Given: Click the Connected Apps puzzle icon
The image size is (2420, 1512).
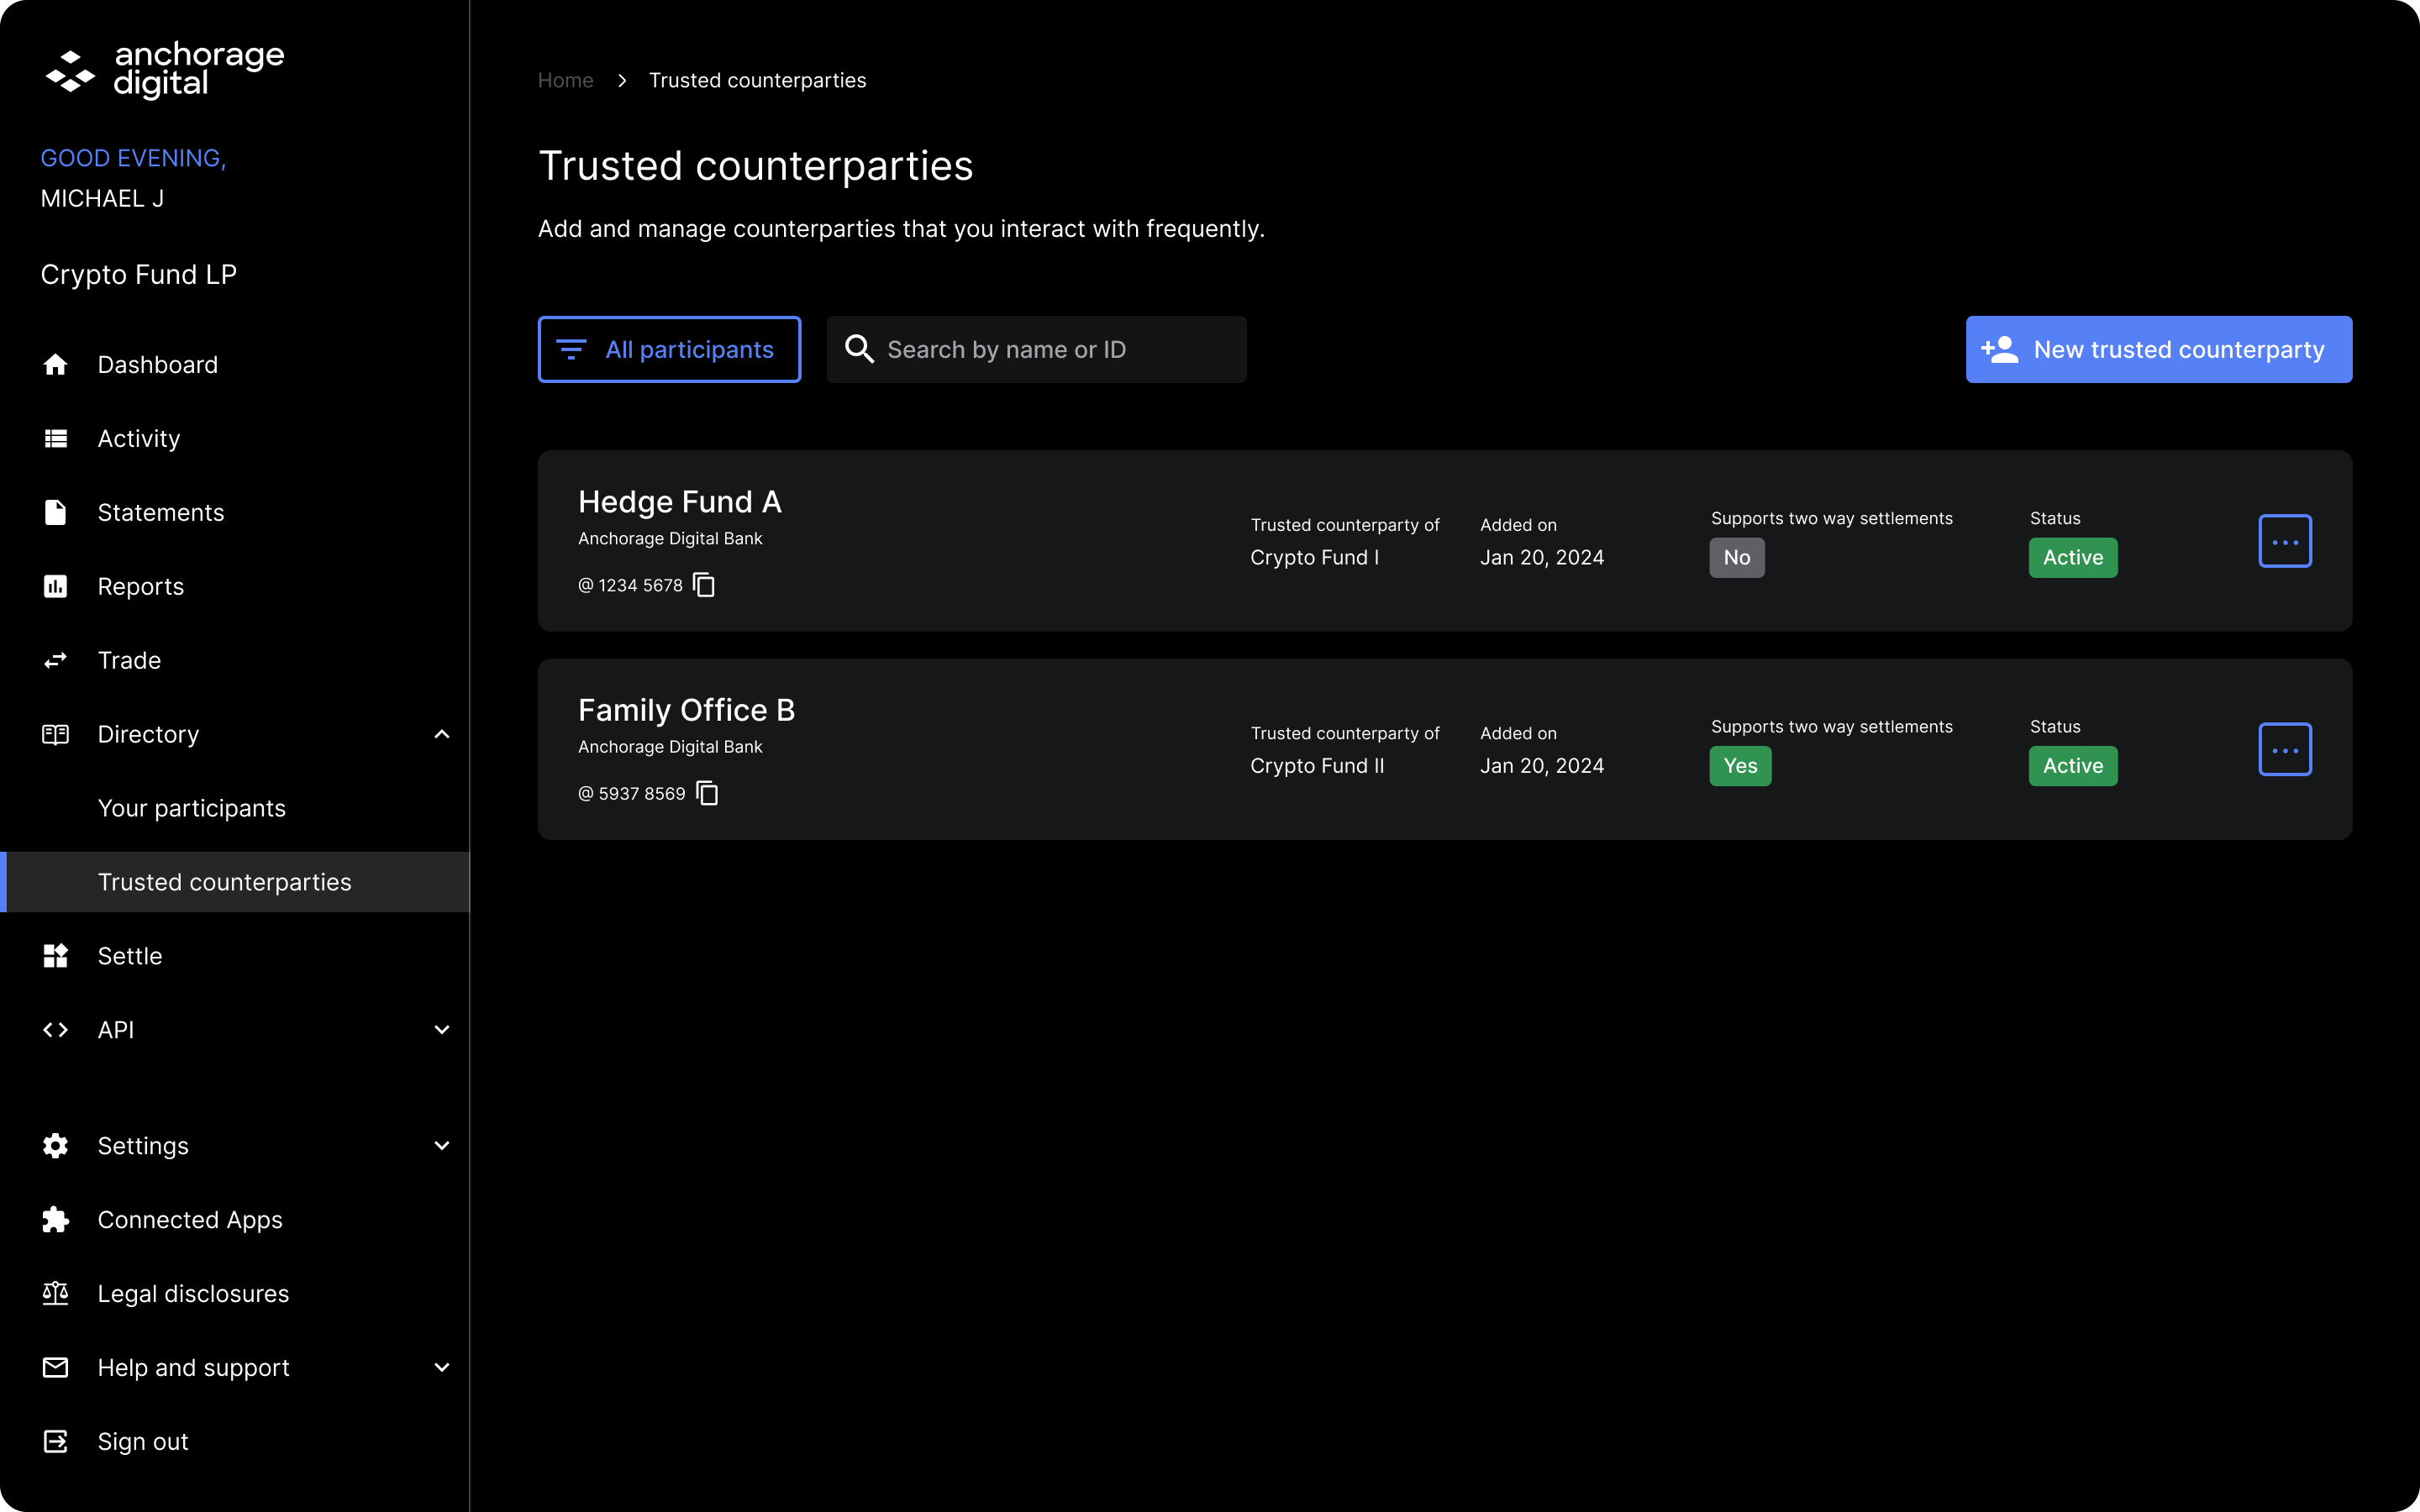Looking at the screenshot, I should click(56, 1220).
